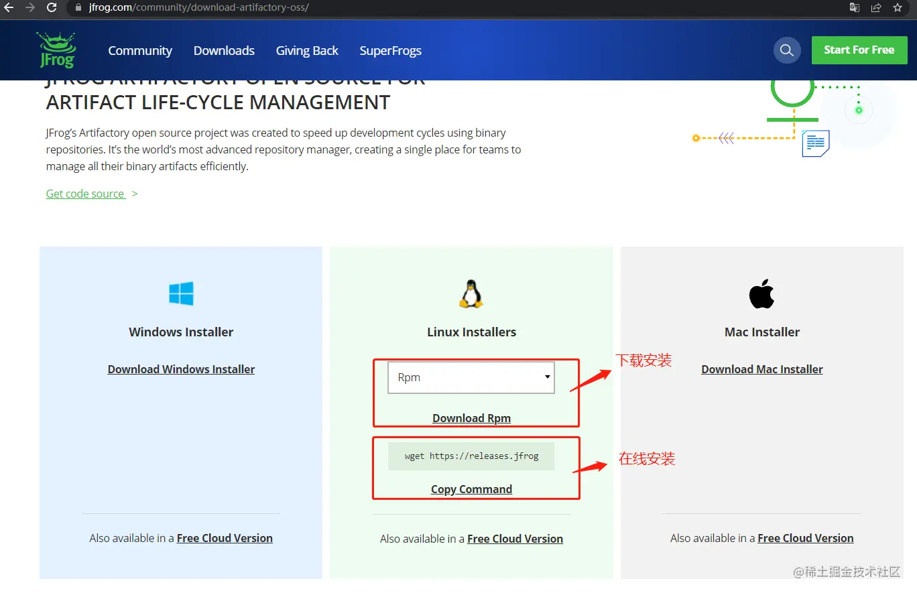Click the share page icon

point(876,8)
